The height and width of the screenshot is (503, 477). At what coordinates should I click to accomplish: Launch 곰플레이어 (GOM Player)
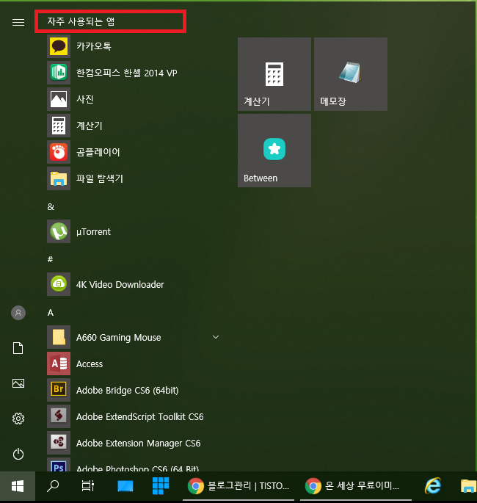click(133, 152)
